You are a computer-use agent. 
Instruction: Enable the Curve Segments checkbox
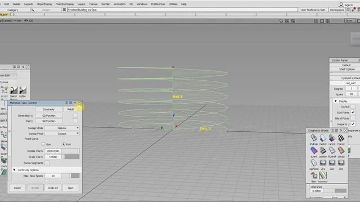tap(47, 163)
